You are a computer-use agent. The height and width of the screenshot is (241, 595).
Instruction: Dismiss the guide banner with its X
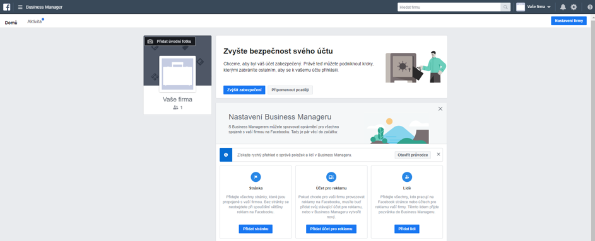439,154
